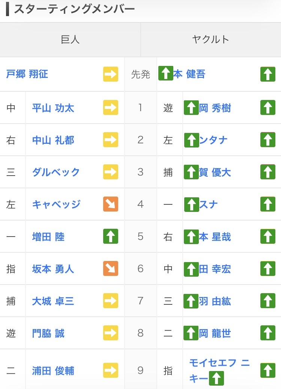Click yellow arrow icon beside 大城 卓三
This screenshot has width=281, height=389.
[x=111, y=301]
